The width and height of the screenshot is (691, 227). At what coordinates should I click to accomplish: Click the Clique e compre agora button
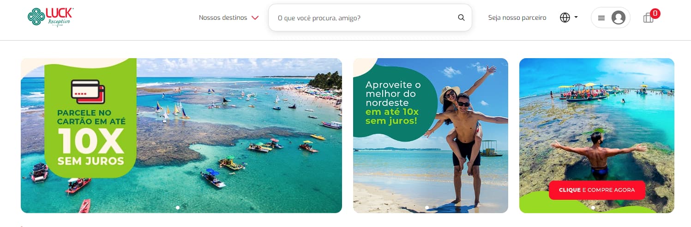pos(597,190)
